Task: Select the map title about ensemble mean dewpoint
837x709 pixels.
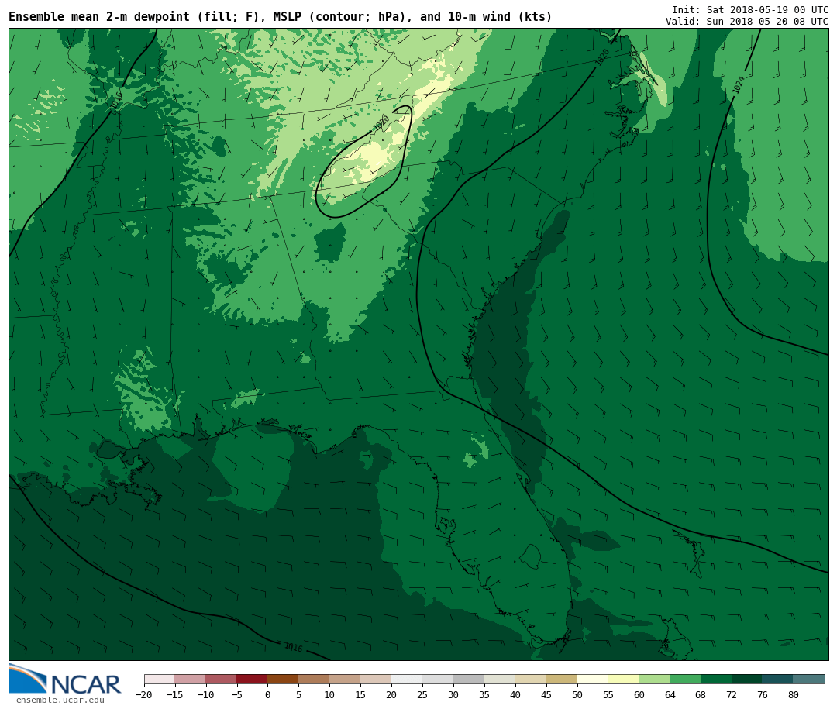Action: pyautogui.click(x=281, y=17)
